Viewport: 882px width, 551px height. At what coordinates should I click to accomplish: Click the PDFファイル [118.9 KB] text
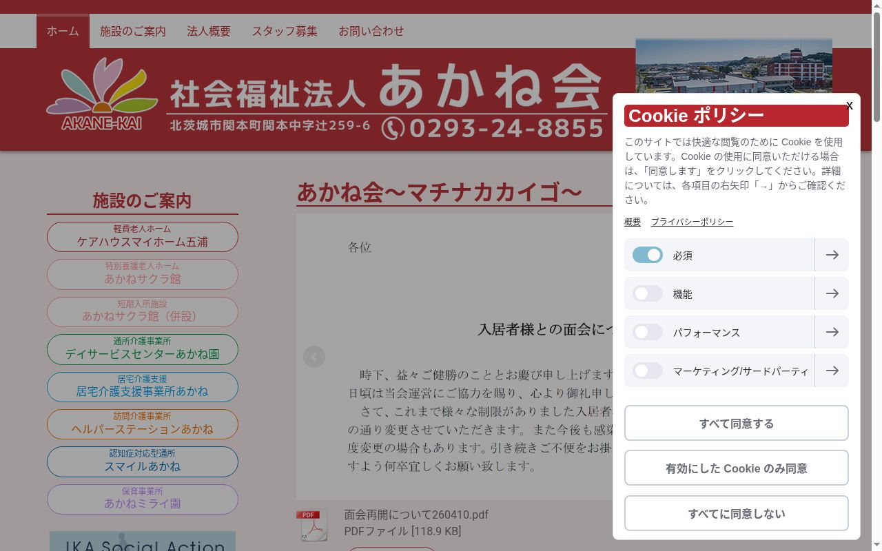[x=402, y=531]
